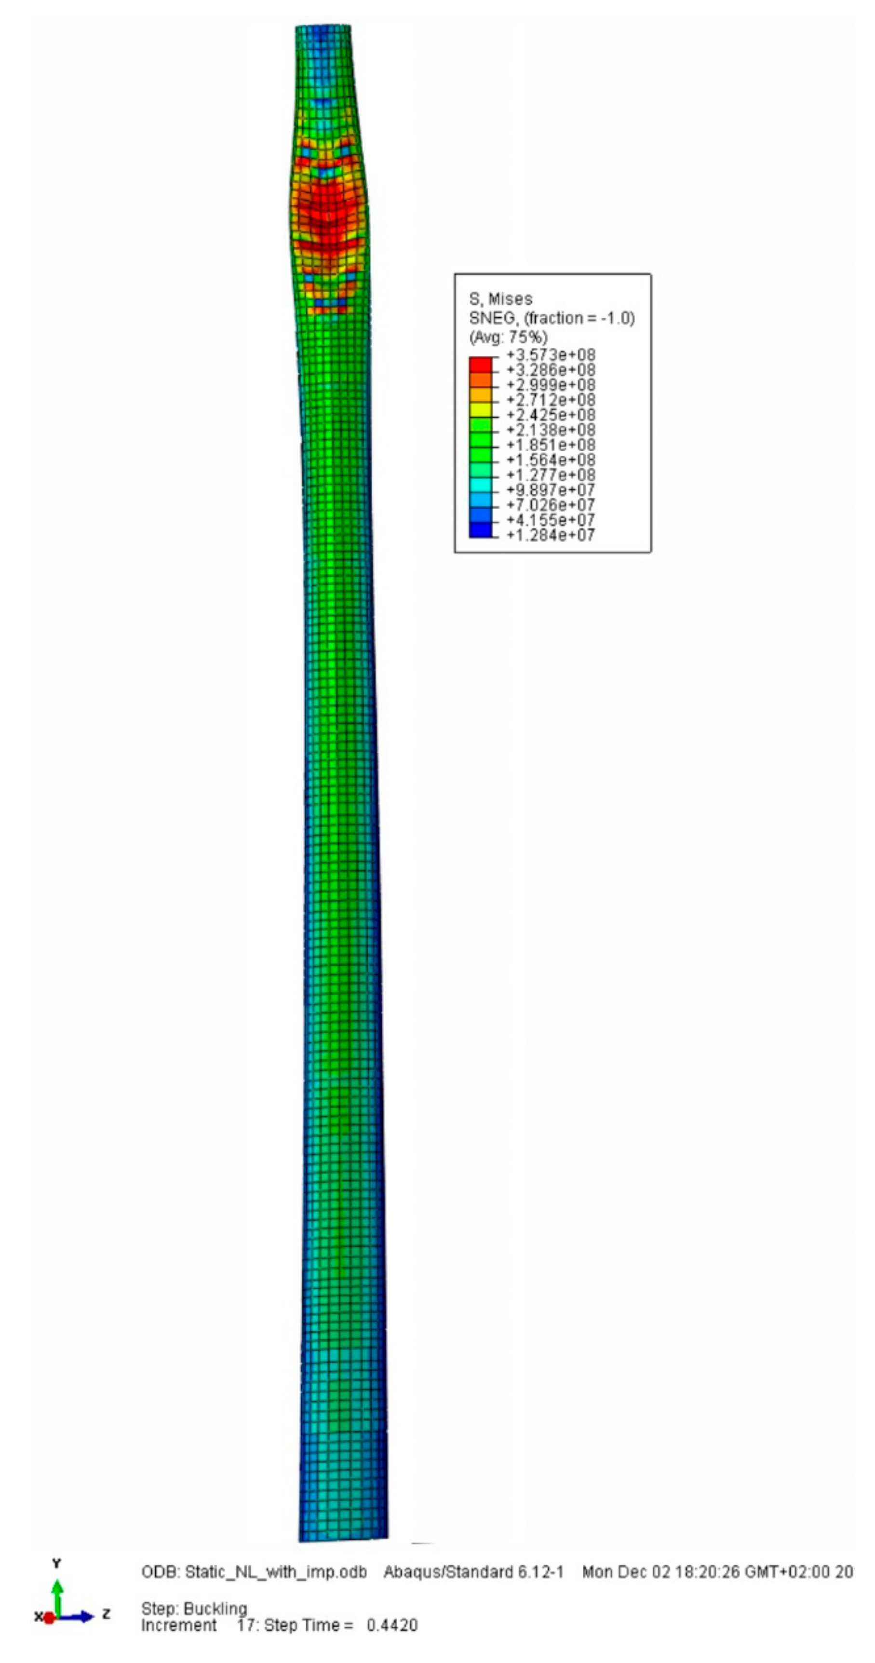
Task: Click the red X axis dot of triad
Action: [x=48, y=1618]
